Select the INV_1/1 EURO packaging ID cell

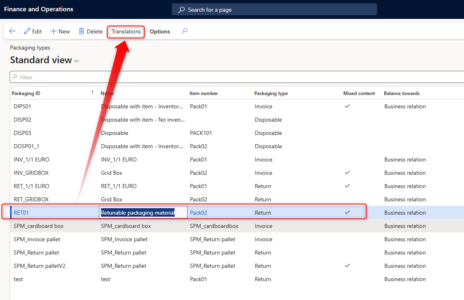click(31, 159)
